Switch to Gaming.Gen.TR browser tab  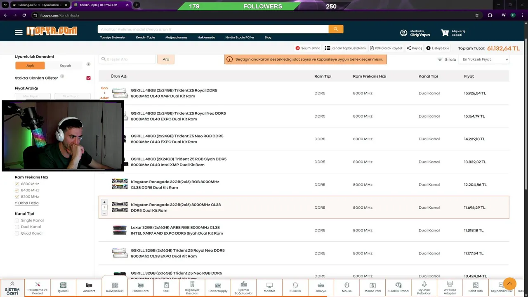pyautogui.click(x=37, y=5)
